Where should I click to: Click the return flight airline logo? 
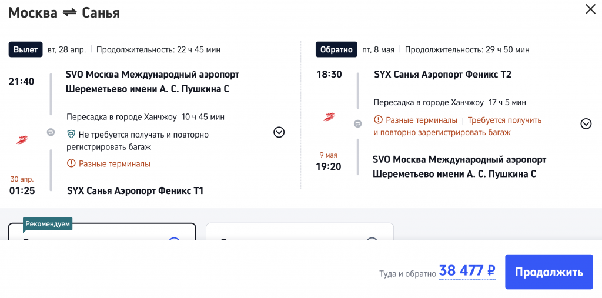click(x=329, y=117)
